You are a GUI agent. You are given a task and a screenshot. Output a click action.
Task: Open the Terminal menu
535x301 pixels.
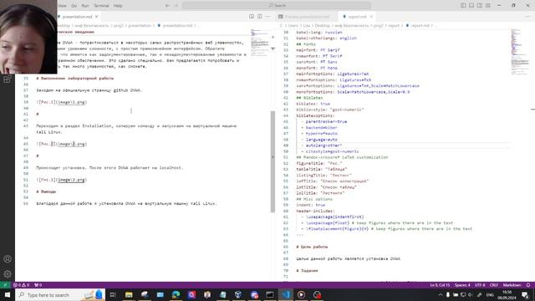tap(101, 6)
